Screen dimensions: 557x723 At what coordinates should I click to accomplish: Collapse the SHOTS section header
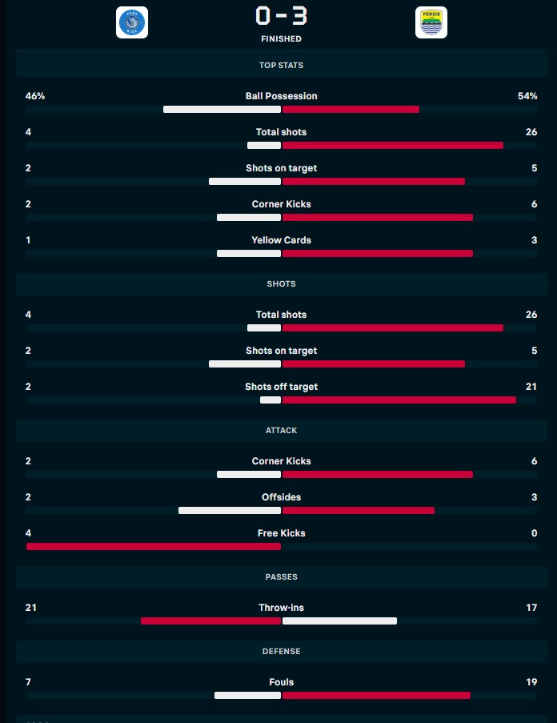281,283
